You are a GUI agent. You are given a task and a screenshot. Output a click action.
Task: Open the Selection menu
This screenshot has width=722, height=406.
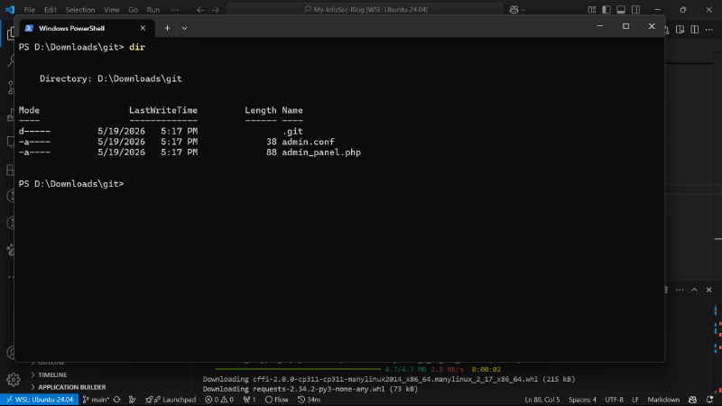point(80,10)
